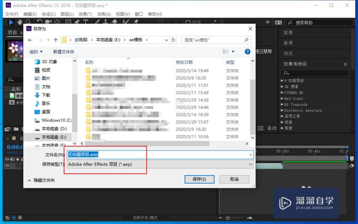
Task: Select the Puppet Pin tool
Action: pos(136,22)
